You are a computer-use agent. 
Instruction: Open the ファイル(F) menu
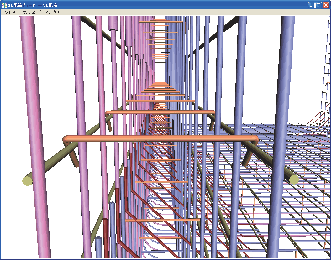point(11,12)
